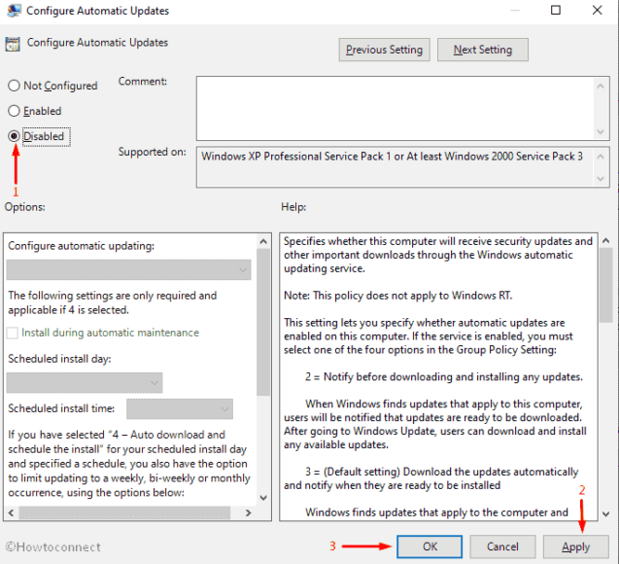Confirm with the OK button
Image resolution: width=619 pixels, height=564 pixels.
[430, 546]
